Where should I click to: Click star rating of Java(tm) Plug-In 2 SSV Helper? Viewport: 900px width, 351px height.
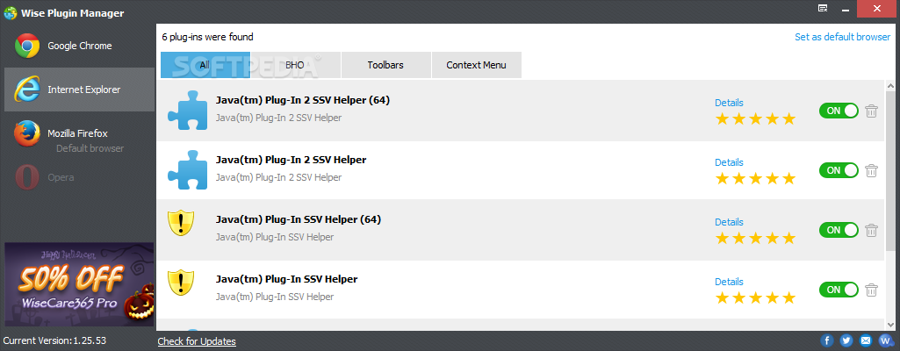tap(755, 179)
